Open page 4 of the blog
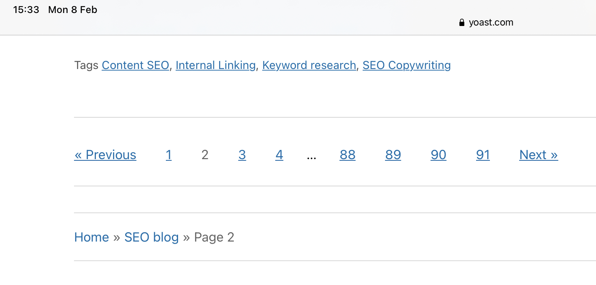The width and height of the screenshot is (596, 285). (x=279, y=155)
